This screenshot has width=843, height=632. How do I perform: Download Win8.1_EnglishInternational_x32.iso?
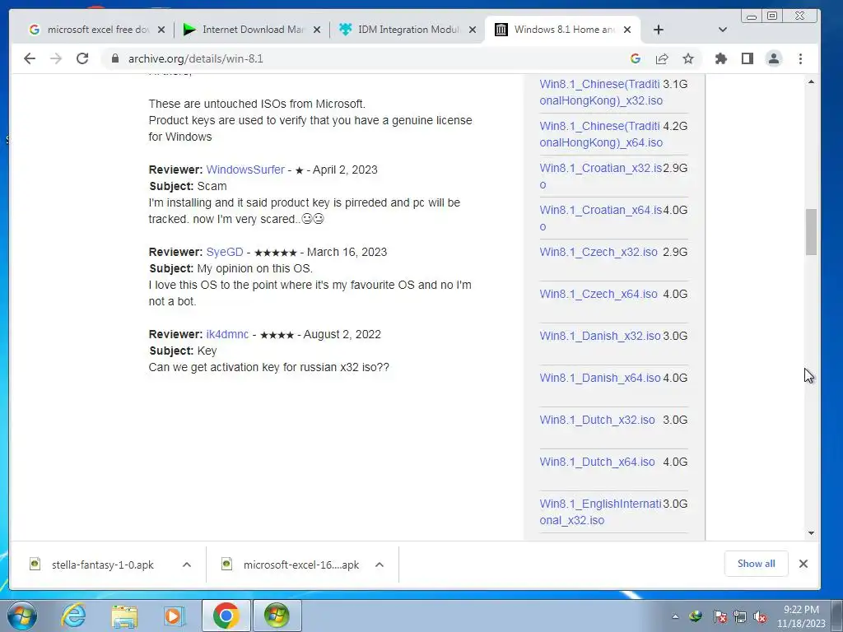click(x=600, y=512)
